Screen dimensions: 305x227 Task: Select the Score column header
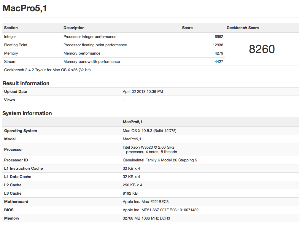click(187, 28)
